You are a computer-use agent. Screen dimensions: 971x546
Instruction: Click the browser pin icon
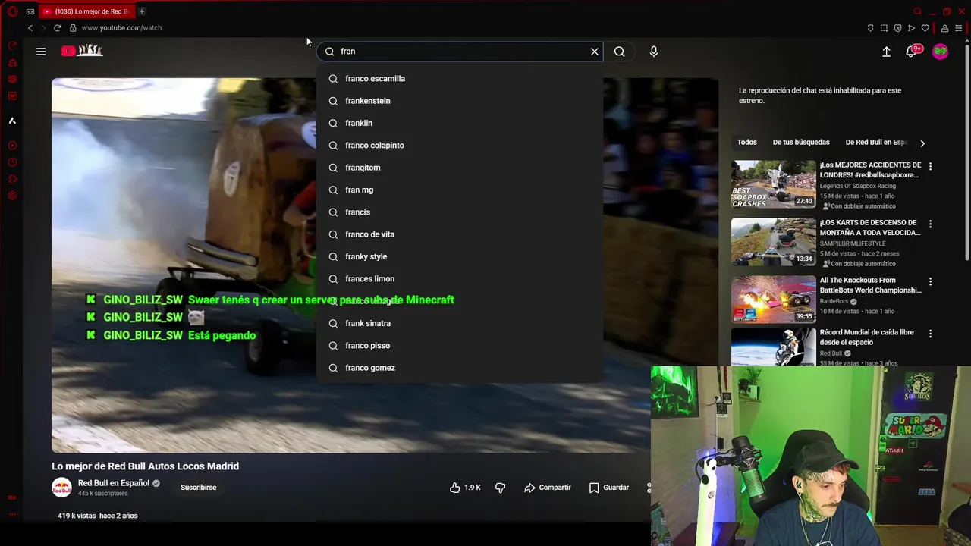pos(870,28)
